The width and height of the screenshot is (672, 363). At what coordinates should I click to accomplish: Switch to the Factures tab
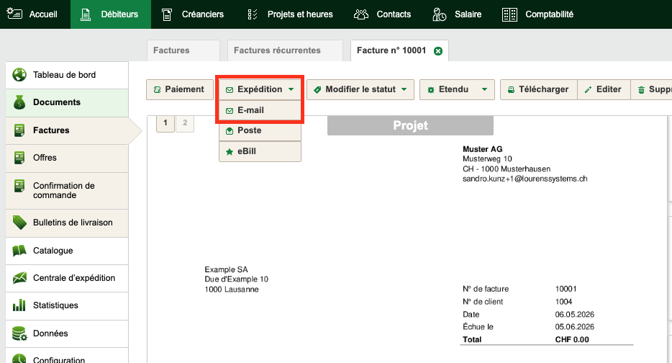pyautogui.click(x=183, y=50)
